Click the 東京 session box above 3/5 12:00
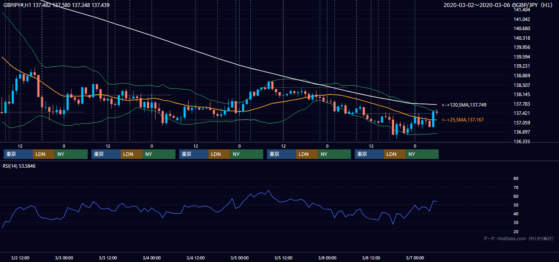The width and height of the screenshot is (559, 262). tap(282, 154)
